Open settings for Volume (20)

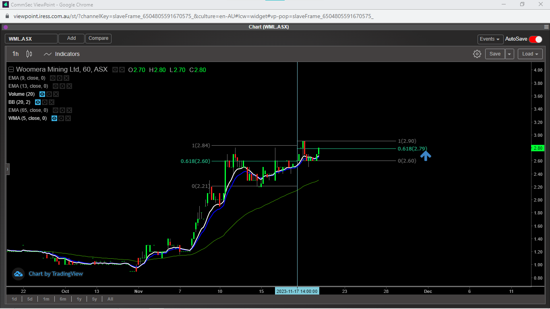pos(49,94)
